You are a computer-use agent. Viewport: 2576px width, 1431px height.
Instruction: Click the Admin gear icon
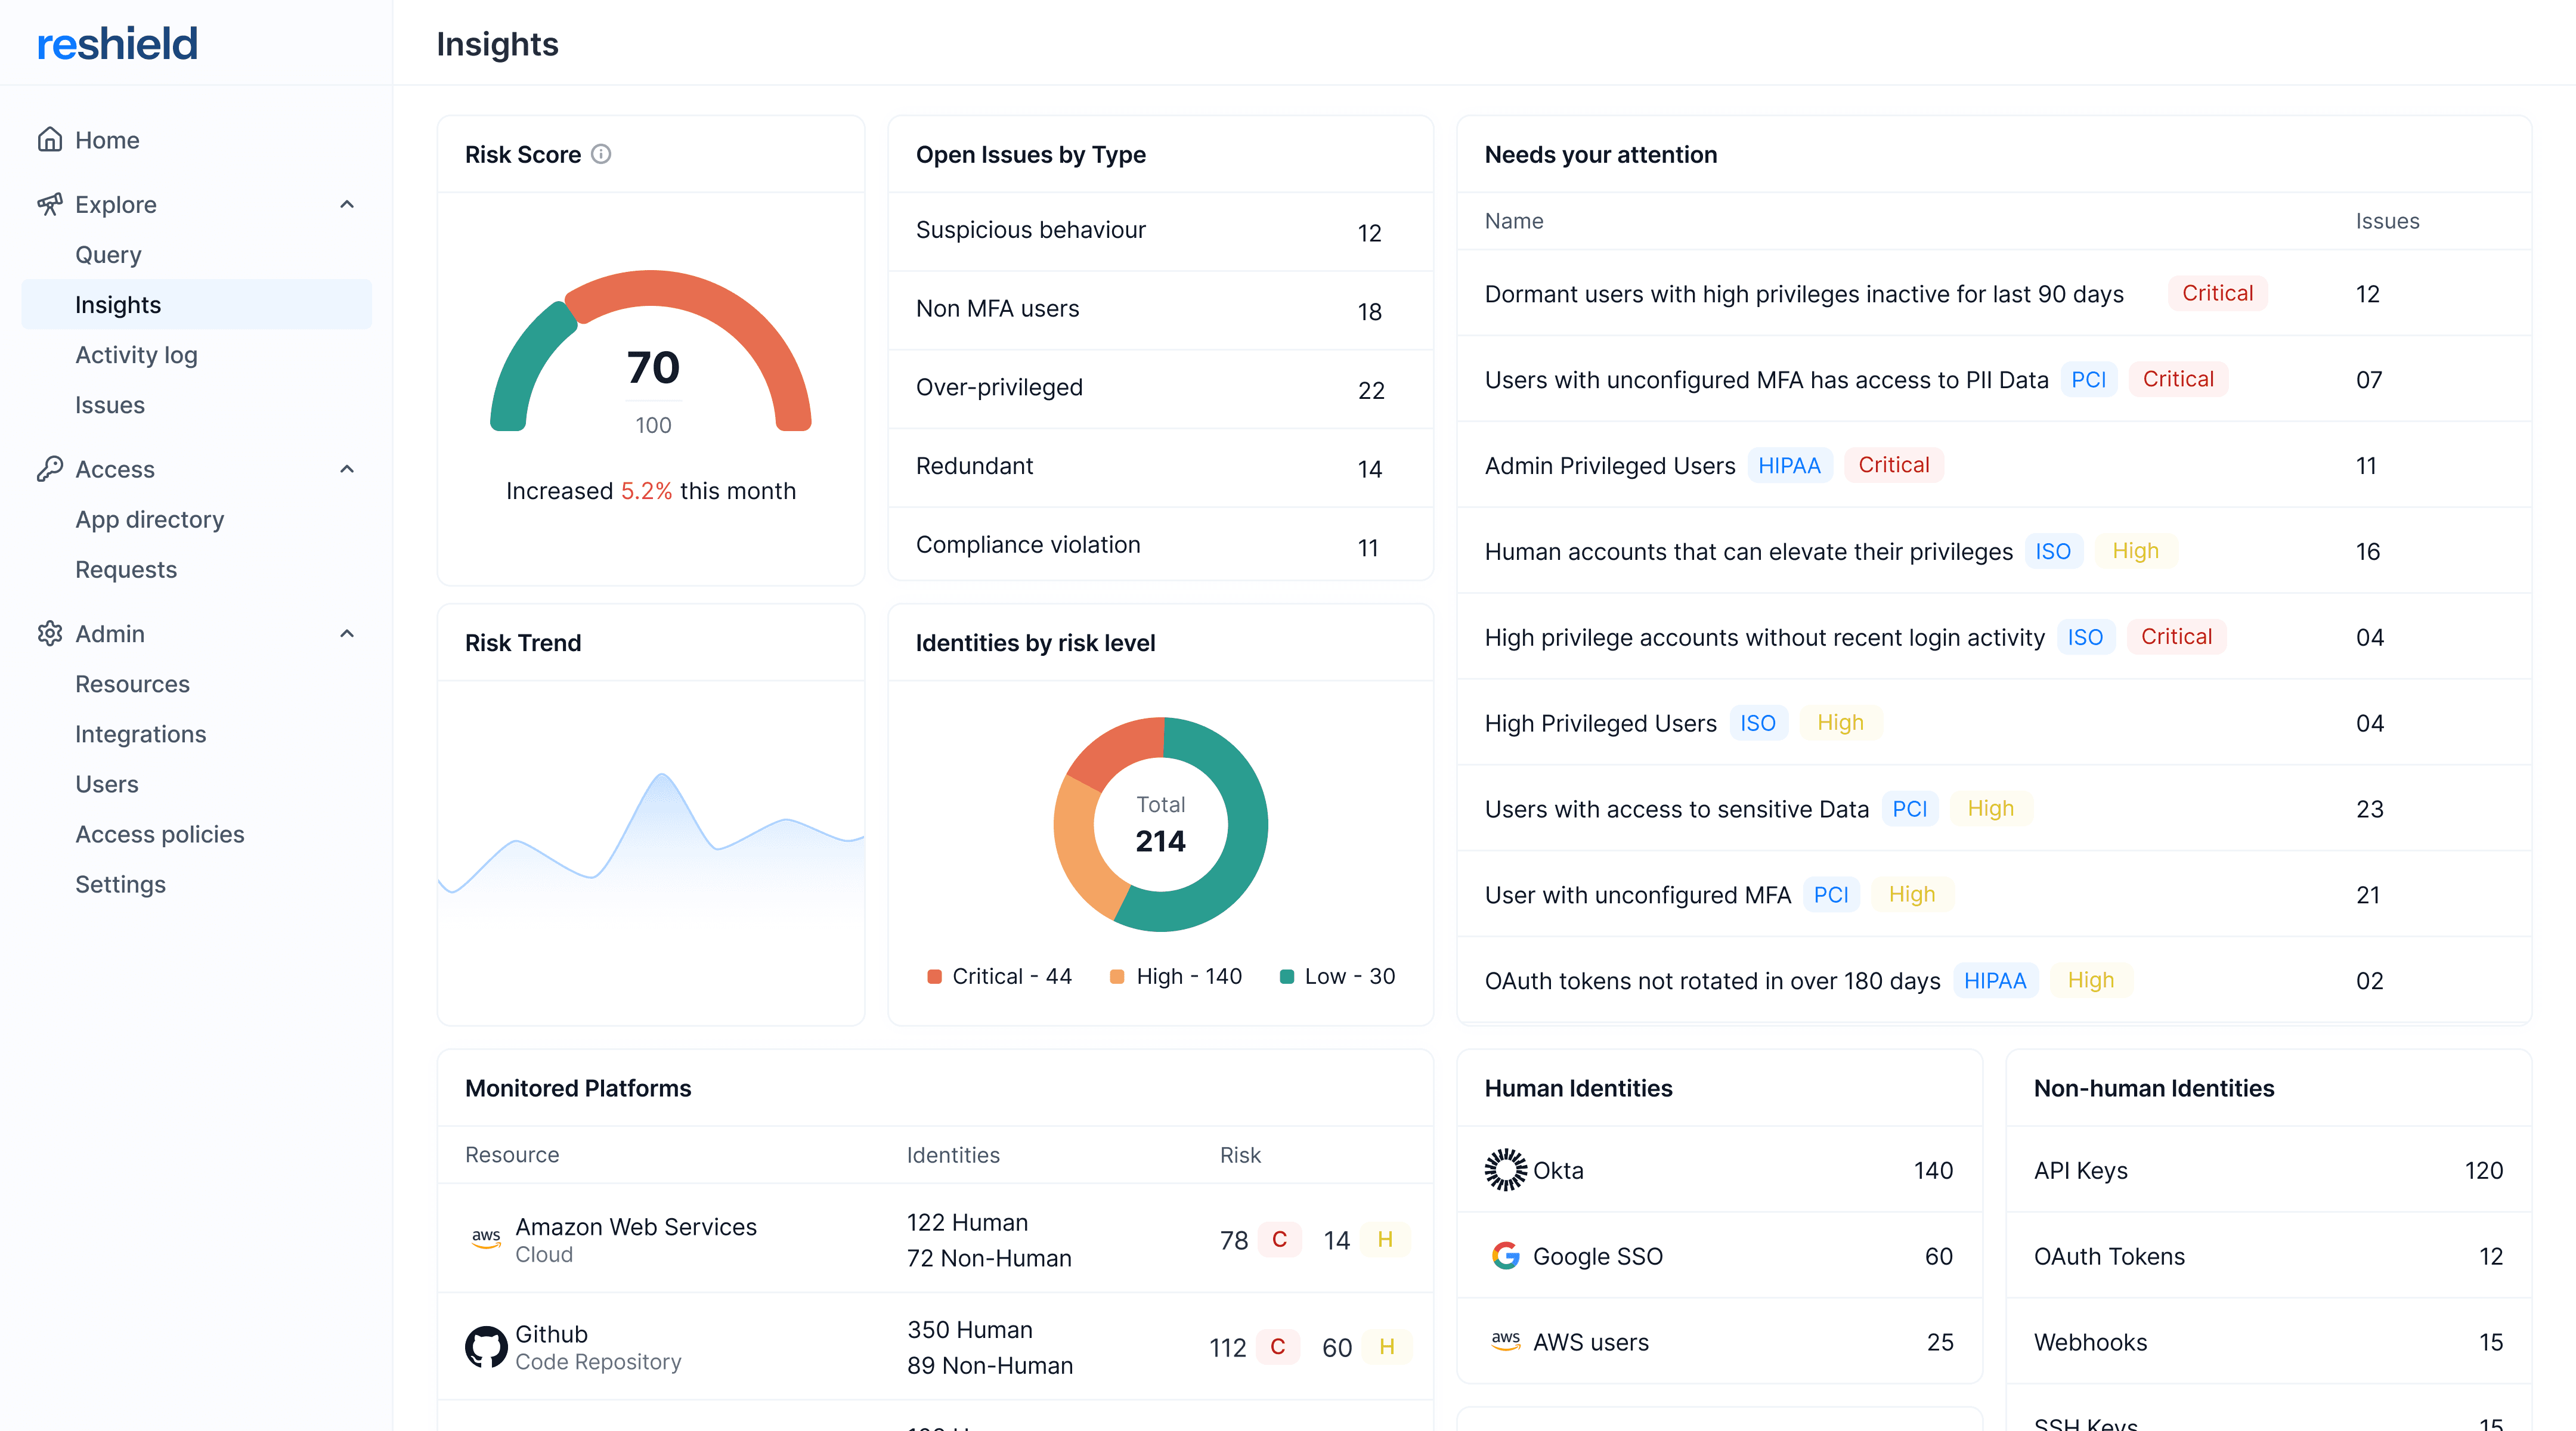[x=50, y=634]
